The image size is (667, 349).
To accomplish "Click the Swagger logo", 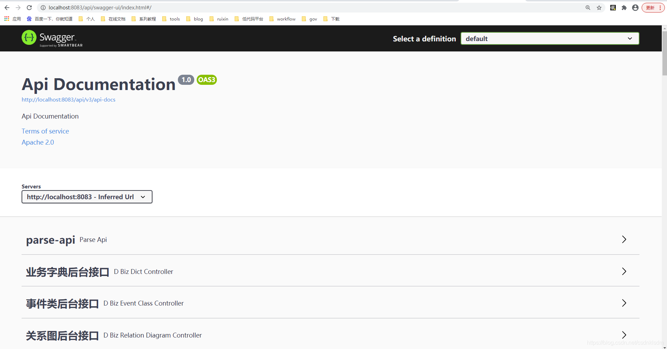I will pos(52,38).
